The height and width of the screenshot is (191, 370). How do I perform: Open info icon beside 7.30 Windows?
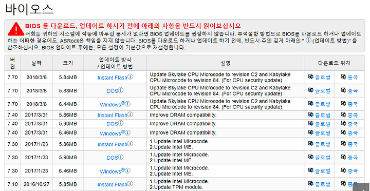click(128, 170)
